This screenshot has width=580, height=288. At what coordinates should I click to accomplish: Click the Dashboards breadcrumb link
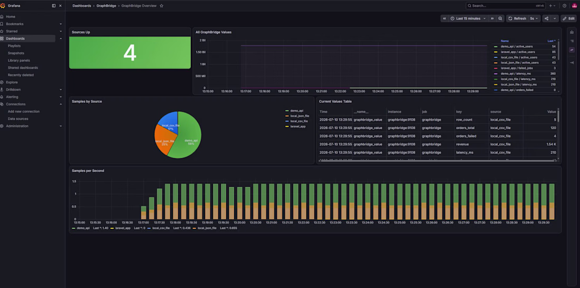(x=82, y=6)
